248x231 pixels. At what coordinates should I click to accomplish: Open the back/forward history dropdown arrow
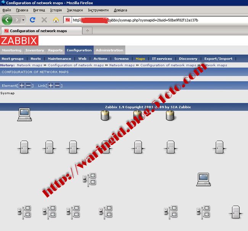23,20
